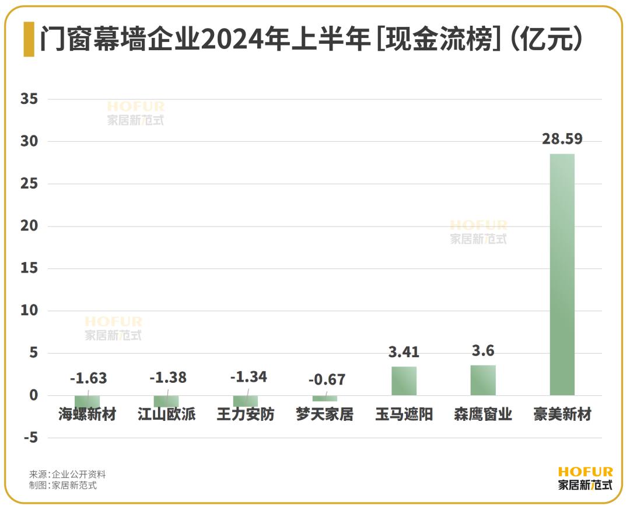Click the -1.63 data label

tap(89, 378)
